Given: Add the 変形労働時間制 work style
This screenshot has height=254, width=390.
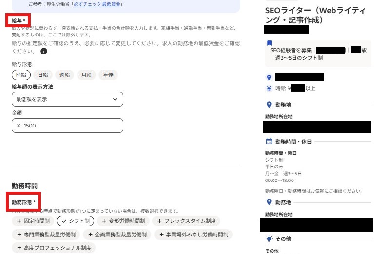Looking at the screenshot, I should 123,221.
